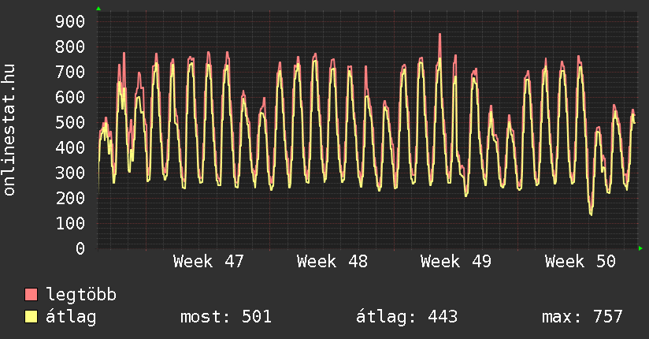This screenshot has height=339, width=649.
Task: Click the 500 label on the y-axis
Action: 69,122
